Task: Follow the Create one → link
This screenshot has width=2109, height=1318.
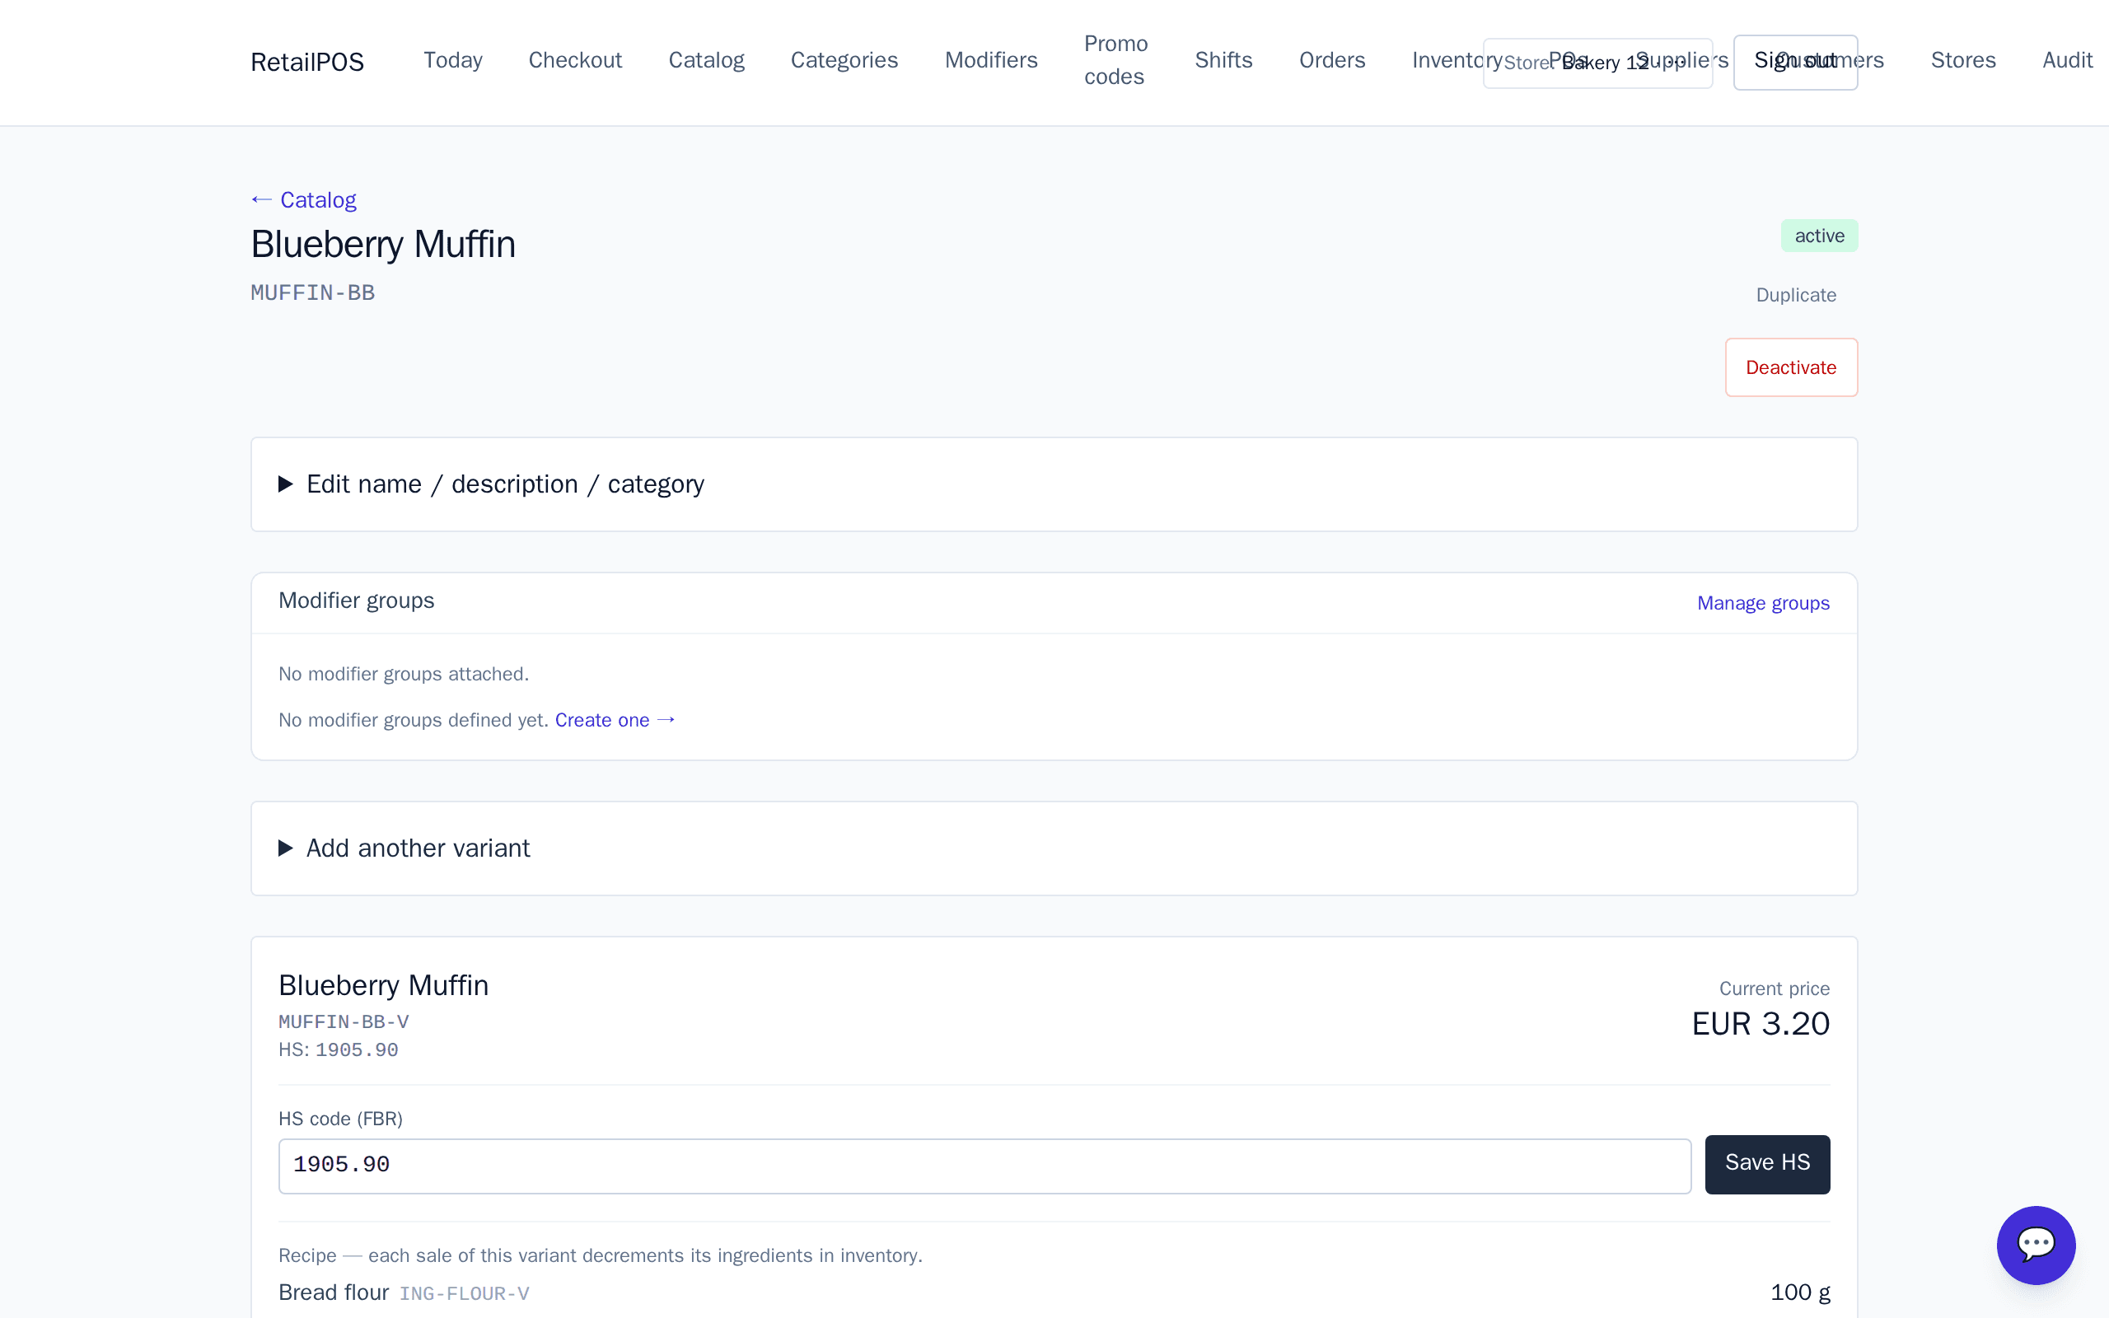Action: [615, 720]
